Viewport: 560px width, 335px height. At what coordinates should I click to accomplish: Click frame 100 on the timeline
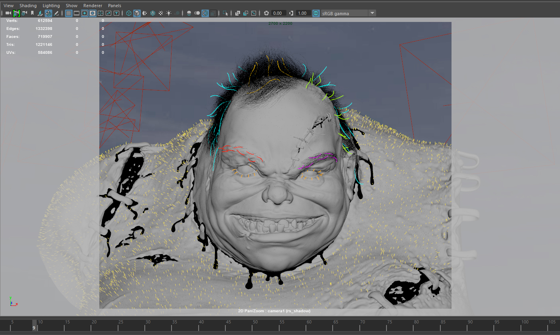[x=525, y=322]
